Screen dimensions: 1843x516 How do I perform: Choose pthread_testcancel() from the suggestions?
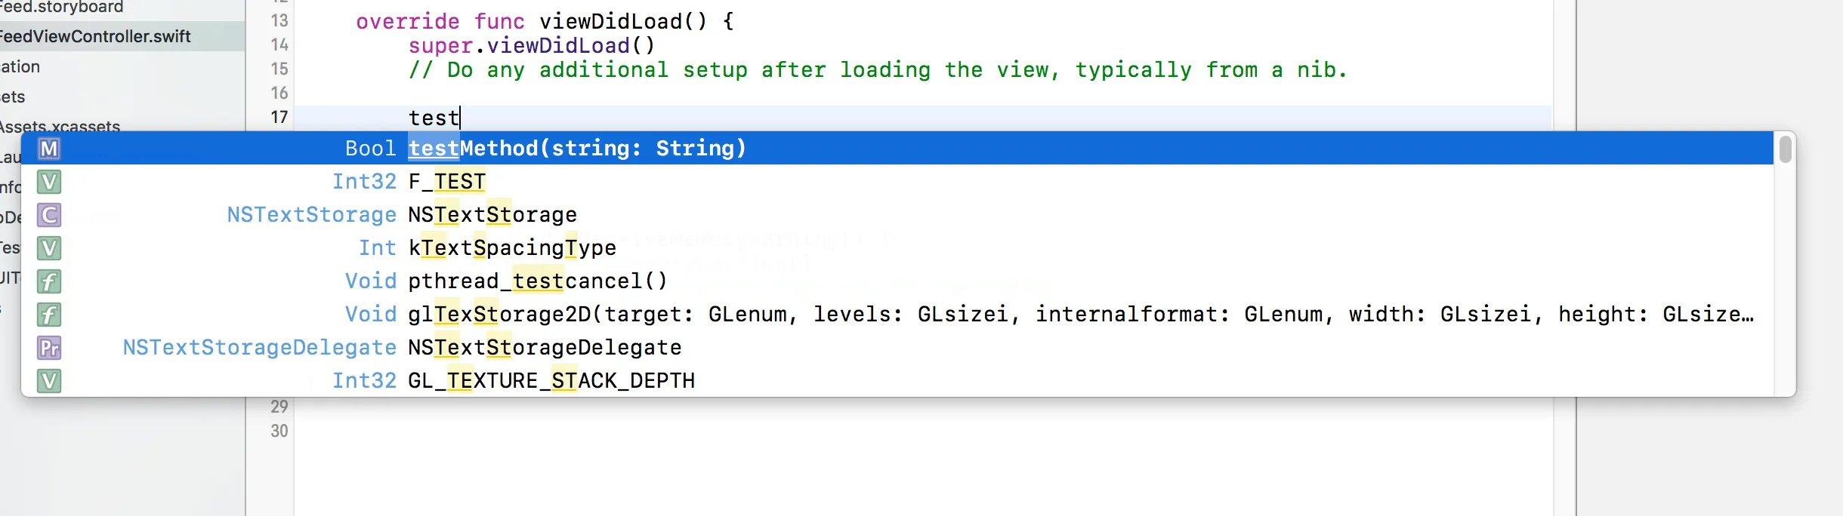[897, 281]
